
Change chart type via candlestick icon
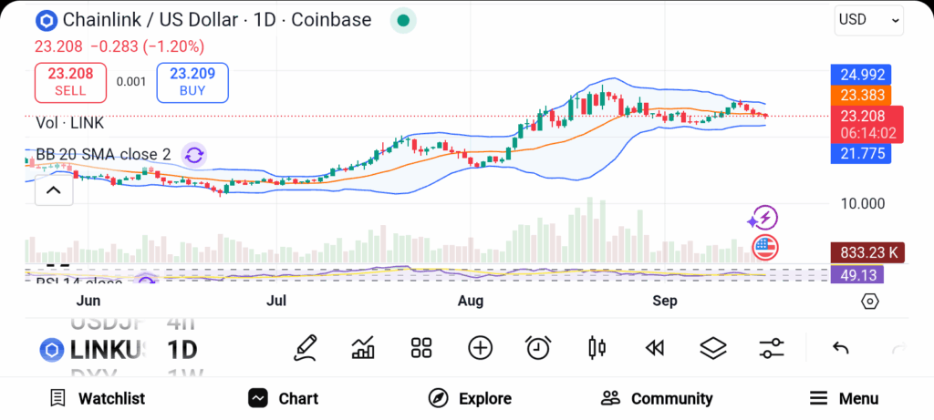coord(597,347)
